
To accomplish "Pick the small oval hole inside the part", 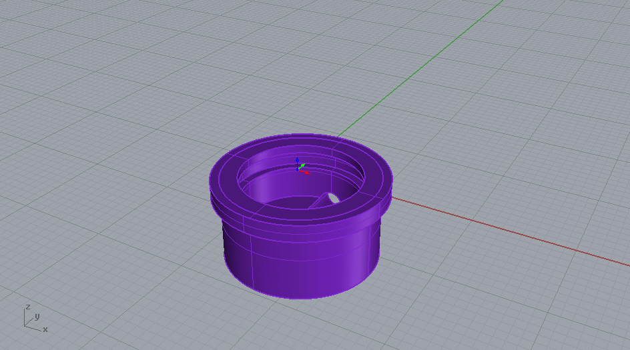I will (327, 199).
